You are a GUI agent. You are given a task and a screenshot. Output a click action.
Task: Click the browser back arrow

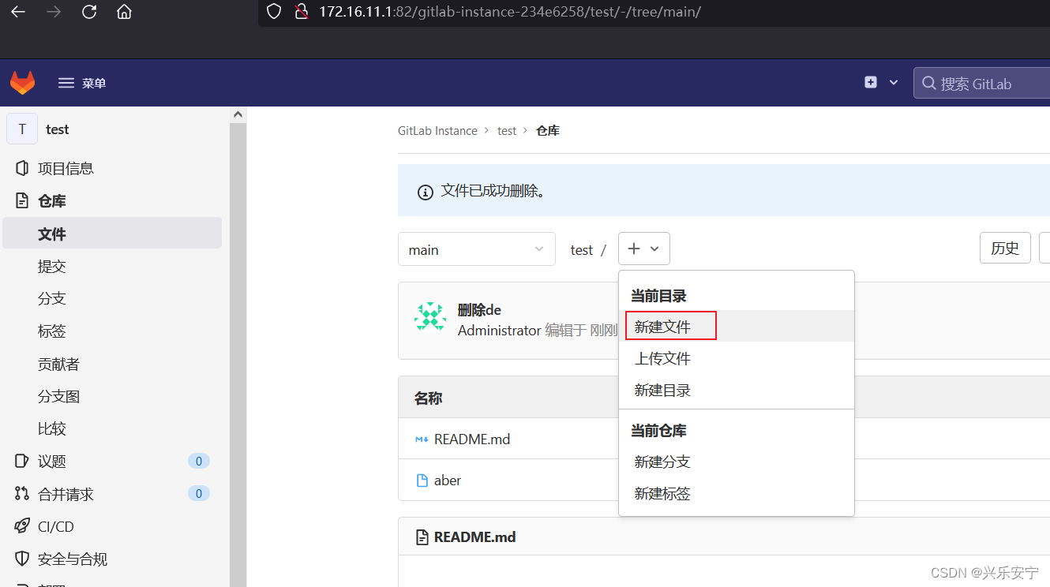point(17,12)
